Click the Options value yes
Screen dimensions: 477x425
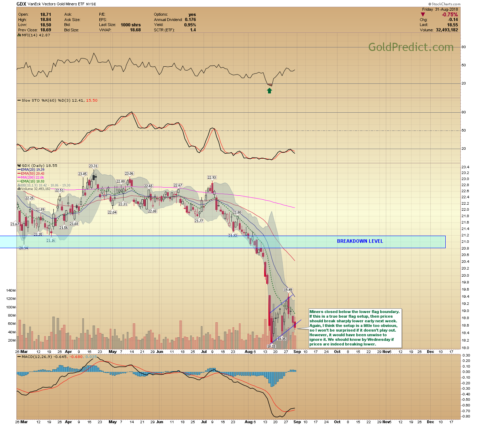click(x=192, y=15)
